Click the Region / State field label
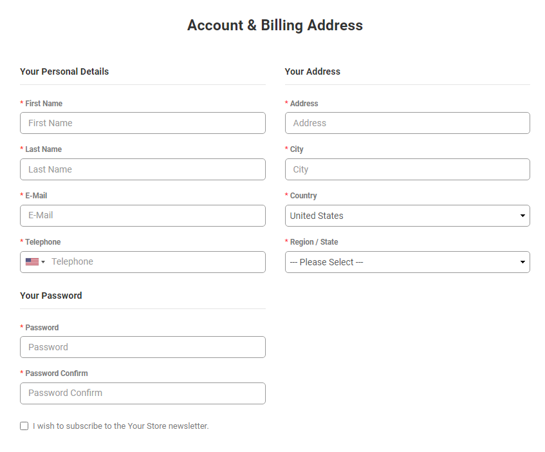This screenshot has height=452, width=545. click(314, 242)
